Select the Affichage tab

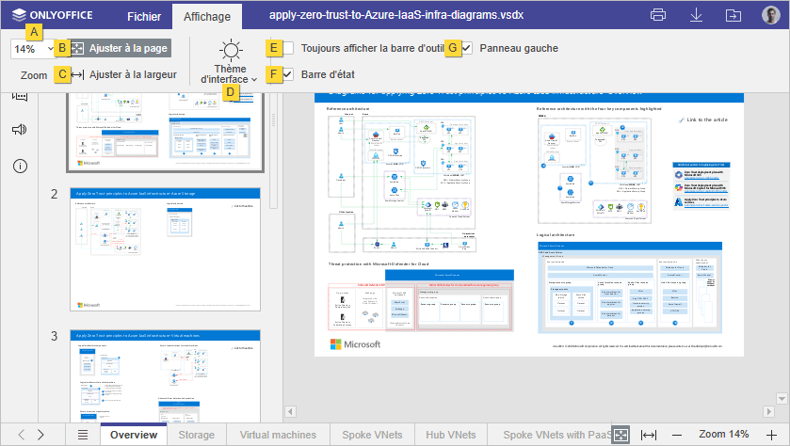click(x=207, y=17)
